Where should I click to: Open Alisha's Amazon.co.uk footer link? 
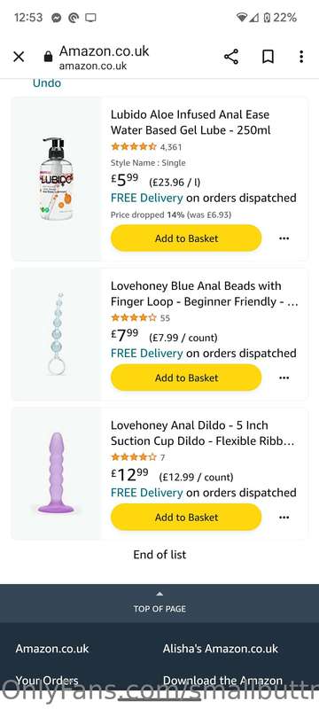tap(221, 649)
